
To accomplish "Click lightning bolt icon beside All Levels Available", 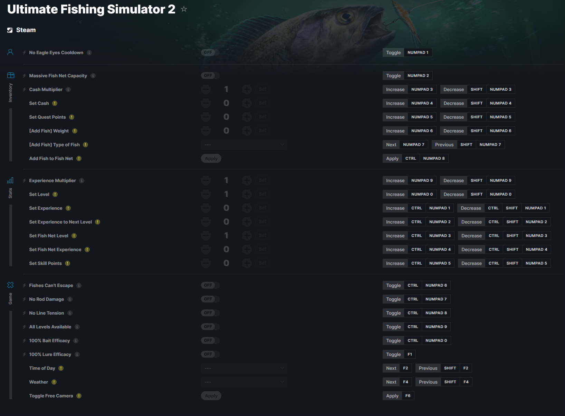I will click(25, 327).
